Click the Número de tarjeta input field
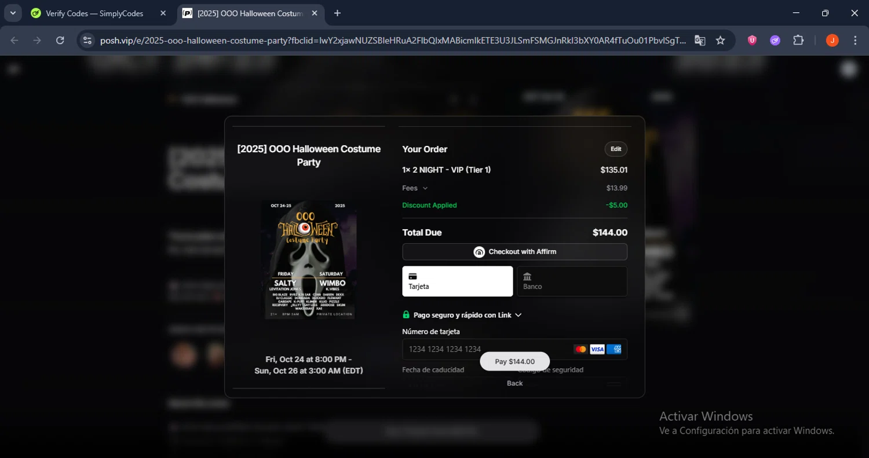The width and height of the screenshot is (869, 458). click(x=514, y=349)
